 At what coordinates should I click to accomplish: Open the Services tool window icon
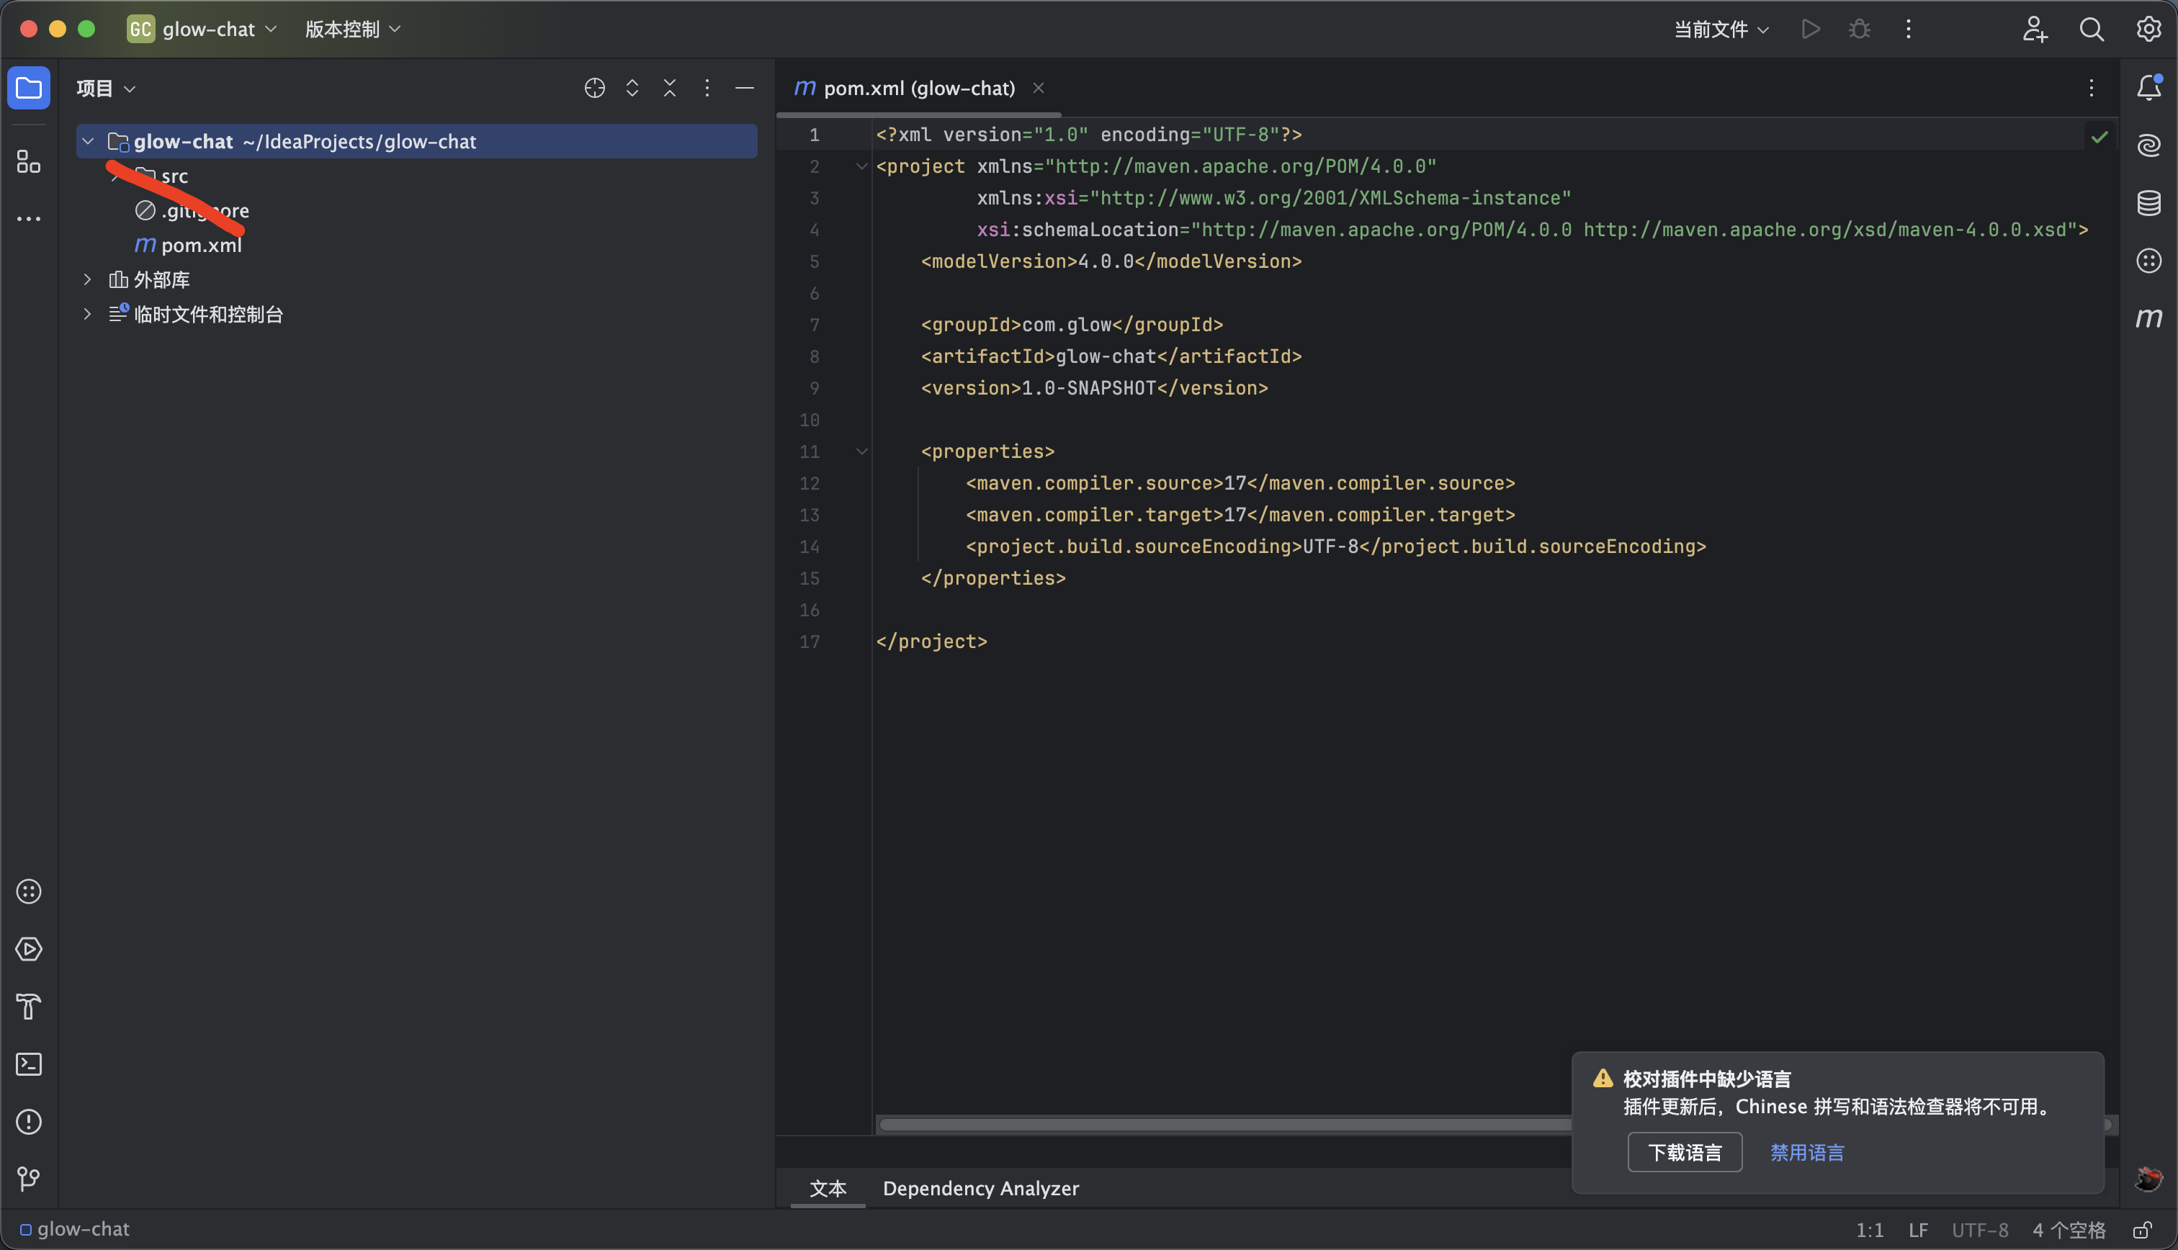pyautogui.click(x=28, y=949)
